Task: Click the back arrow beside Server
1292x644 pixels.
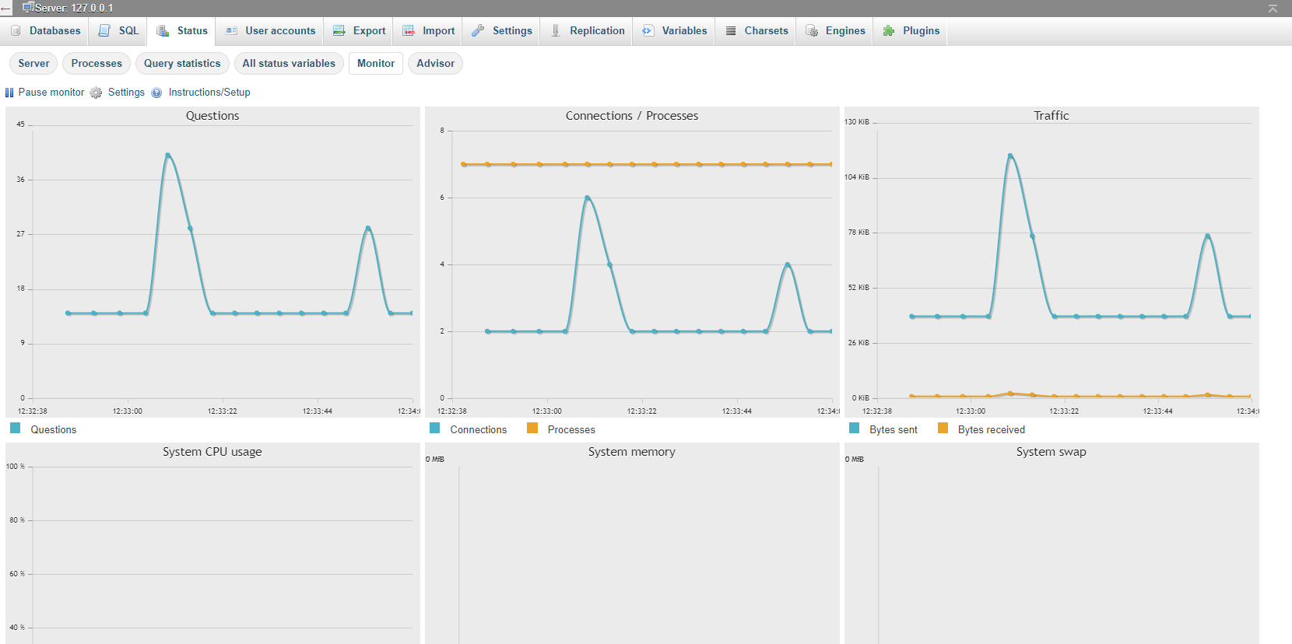Action: tap(6, 9)
